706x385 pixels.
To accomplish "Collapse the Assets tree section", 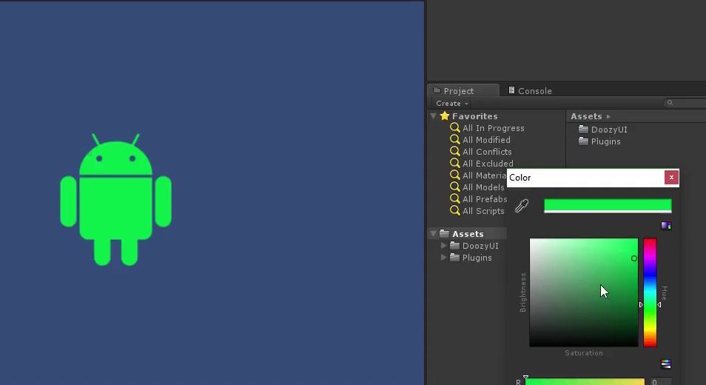I will pyautogui.click(x=433, y=234).
